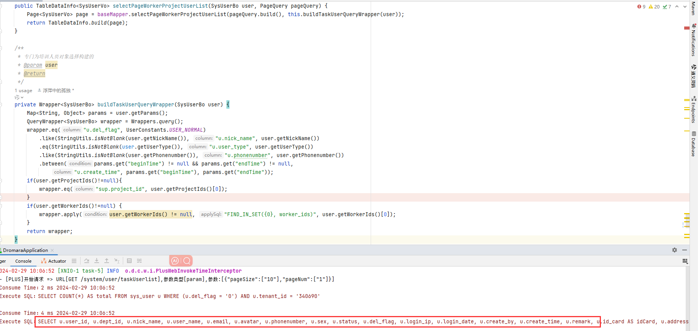Switch to the Actuator tab

coord(54,261)
